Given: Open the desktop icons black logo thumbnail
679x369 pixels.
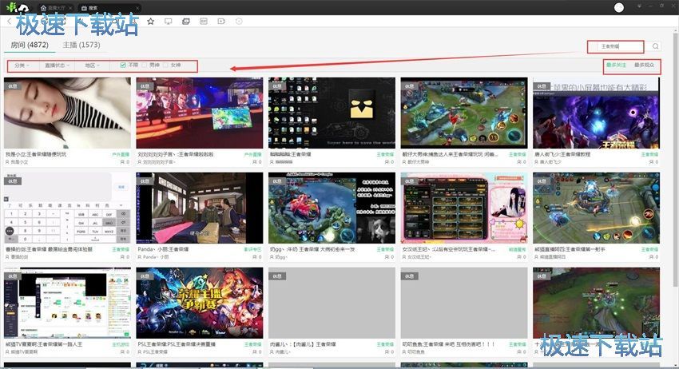Looking at the screenshot, I should pos(332,113).
